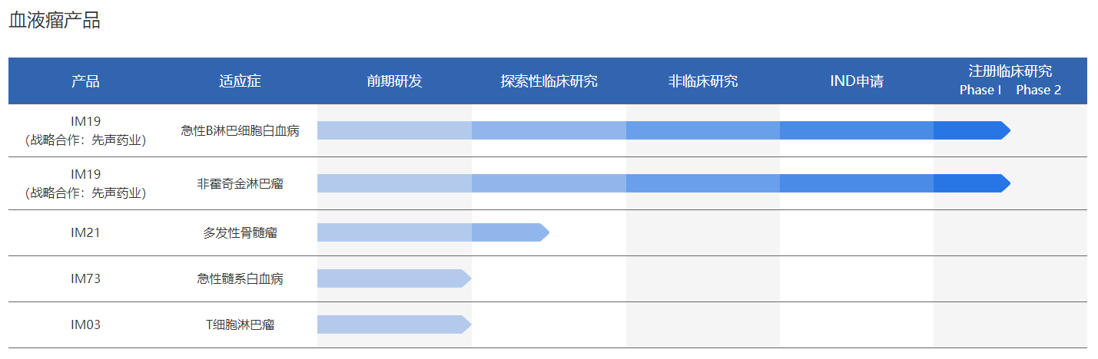1098x359 pixels.
Task: Select the 非临床研究 stage header
Action: click(x=702, y=81)
